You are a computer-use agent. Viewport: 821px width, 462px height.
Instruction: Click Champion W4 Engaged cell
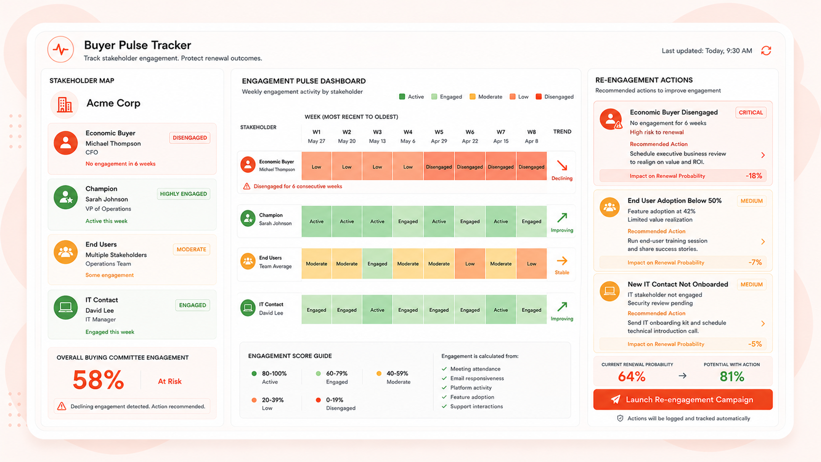tap(408, 221)
